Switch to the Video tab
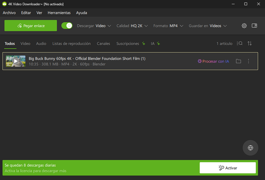Screen dimensions: 265x180 [25, 44]
